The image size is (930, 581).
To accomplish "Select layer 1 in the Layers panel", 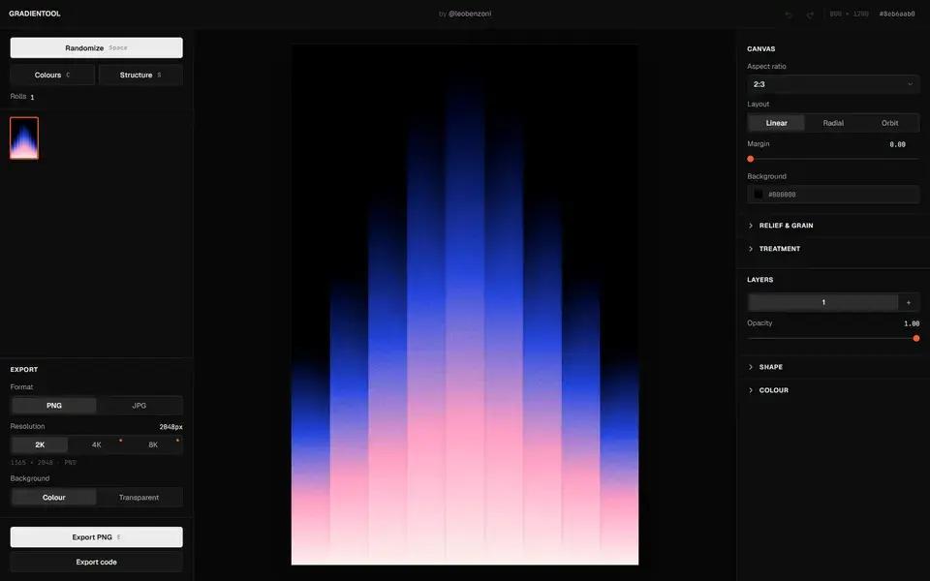I will [x=823, y=302].
